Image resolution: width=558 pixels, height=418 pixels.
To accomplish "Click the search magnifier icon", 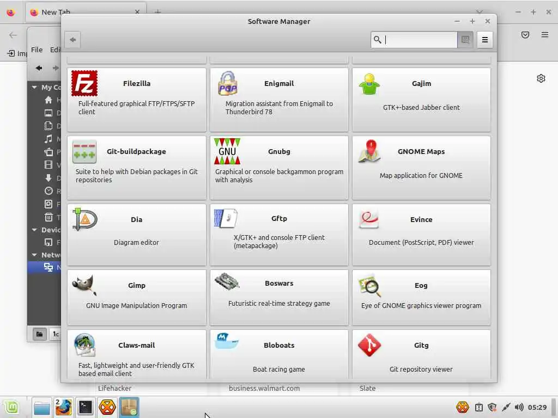I will [378, 39].
